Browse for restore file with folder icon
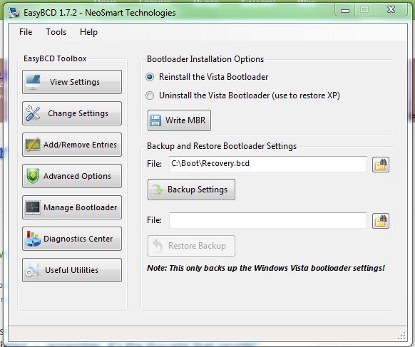The width and height of the screenshot is (415, 347). click(x=381, y=221)
